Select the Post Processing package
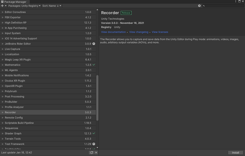 (x=48, y=96)
